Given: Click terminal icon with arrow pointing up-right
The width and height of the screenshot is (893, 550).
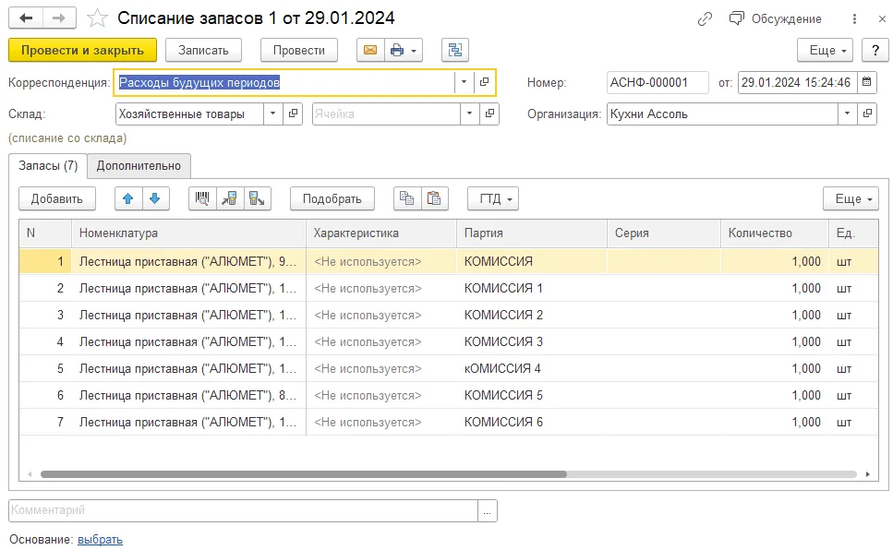Looking at the screenshot, I should click(230, 198).
